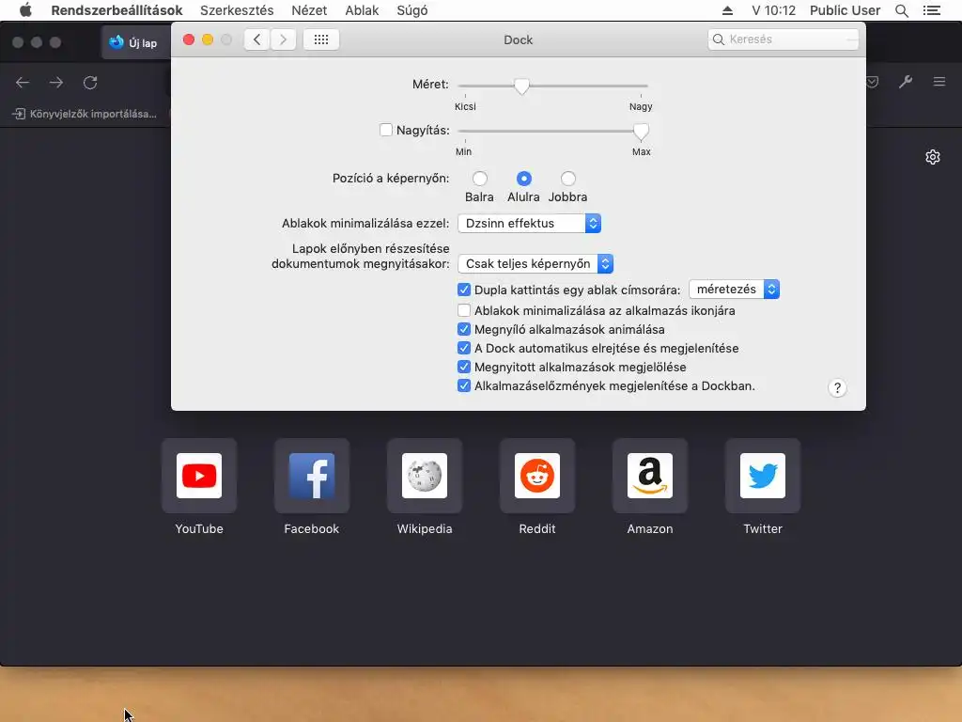Open Szerkesztés menu
The height and width of the screenshot is (722, 962).
coord(237,10)
